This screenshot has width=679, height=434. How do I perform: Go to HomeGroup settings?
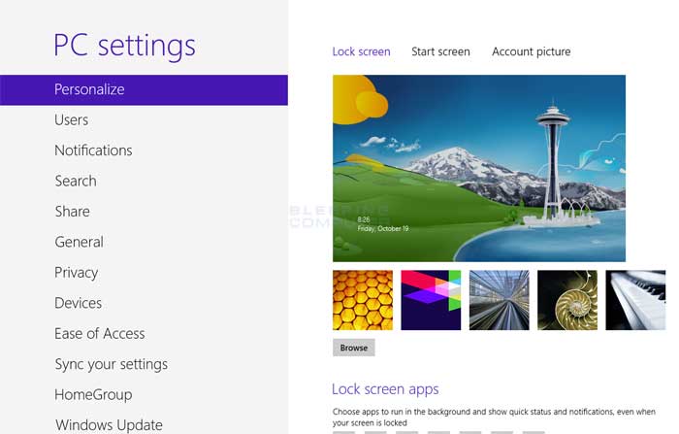93,395
